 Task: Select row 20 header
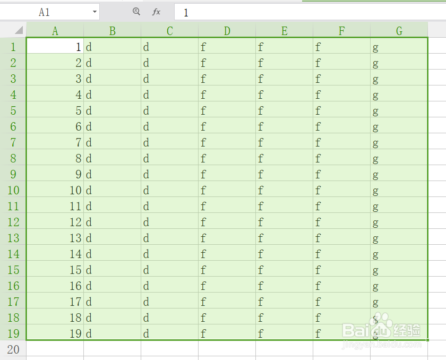(x=13, y=348)
